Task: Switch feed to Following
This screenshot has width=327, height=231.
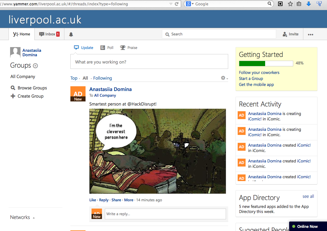Action: (x=102, y=78)
